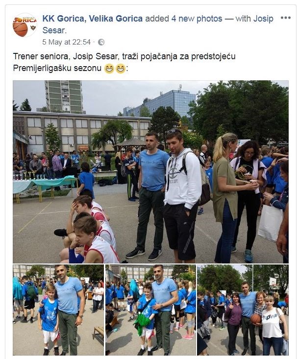Open thumbnail of boy holding green jacket

(x=150, y=310)
